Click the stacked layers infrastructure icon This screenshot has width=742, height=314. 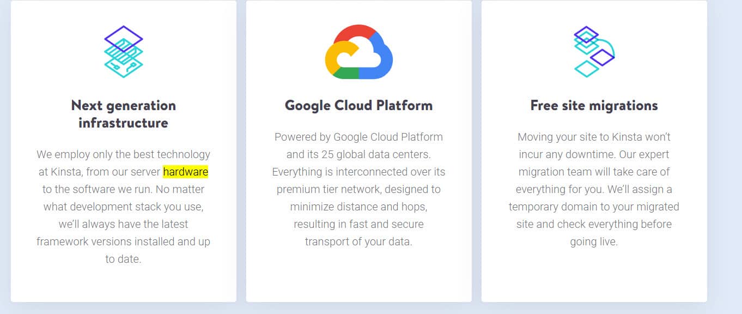coord(123,52)
